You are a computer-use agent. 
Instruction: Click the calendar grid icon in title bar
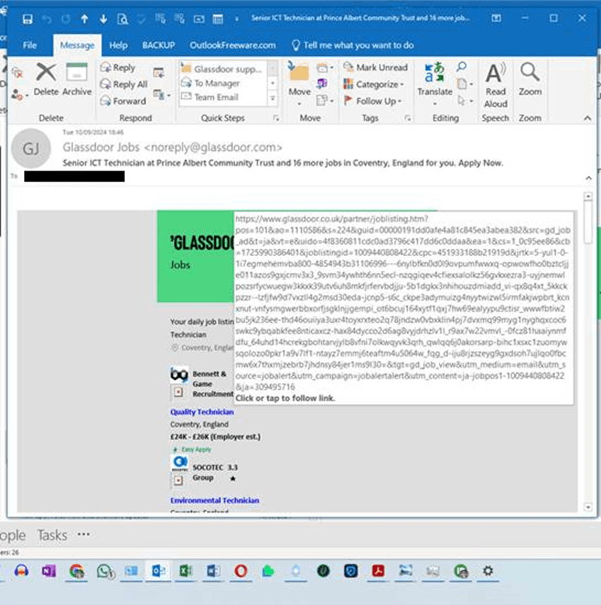coord(218,18)
